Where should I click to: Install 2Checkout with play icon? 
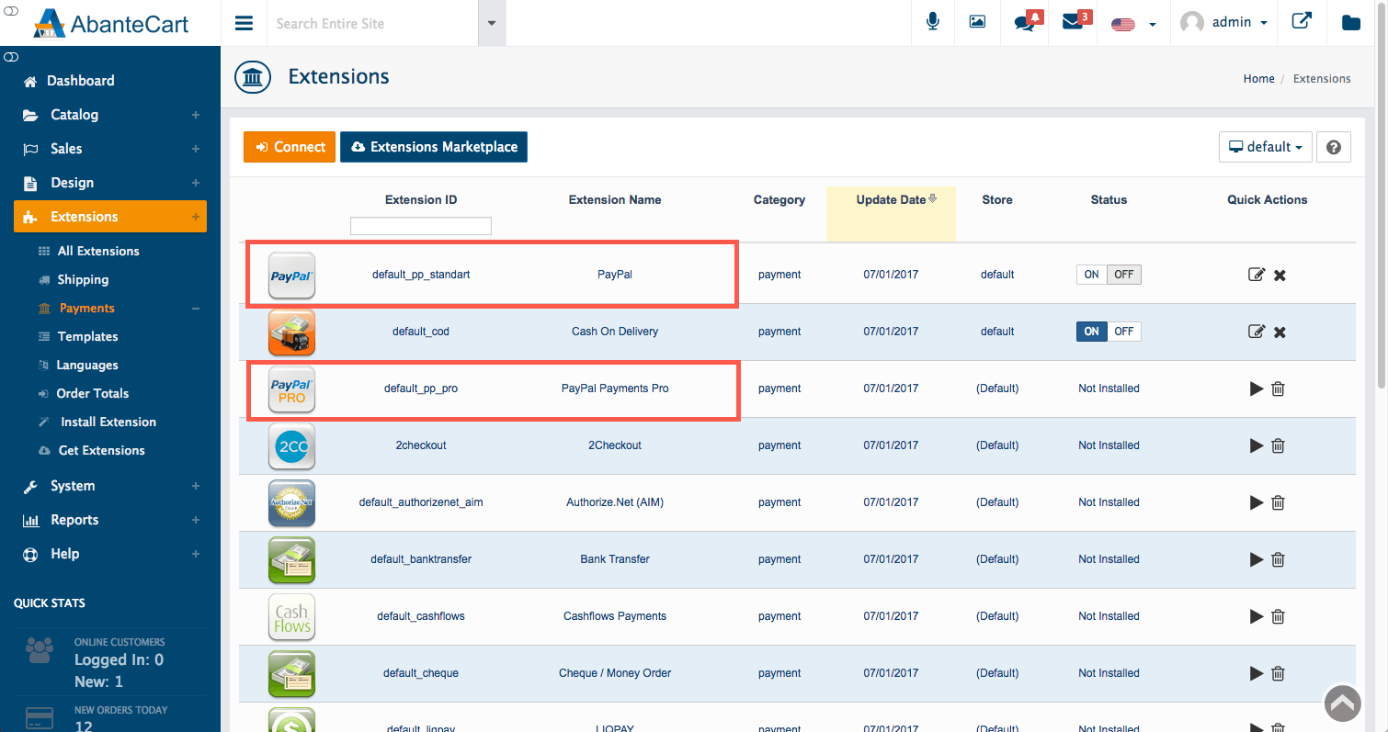pyautogui.click(x=1257, y=445)
